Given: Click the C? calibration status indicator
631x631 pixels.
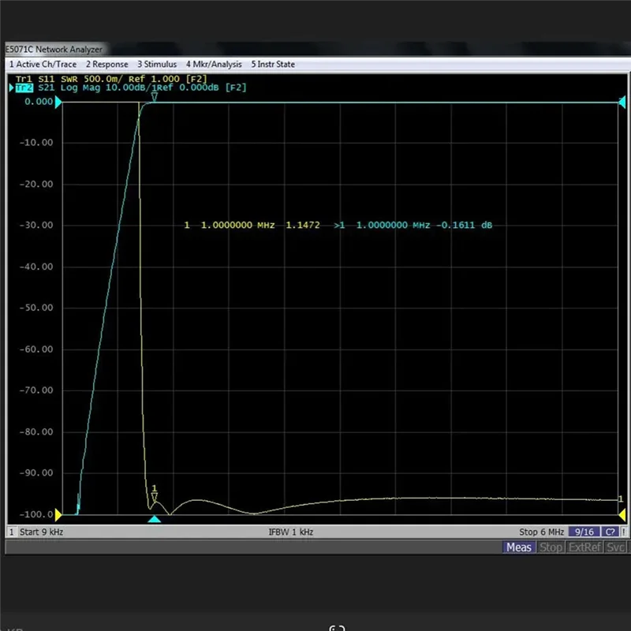Looking at the screenshot, I should click(610, 532).
